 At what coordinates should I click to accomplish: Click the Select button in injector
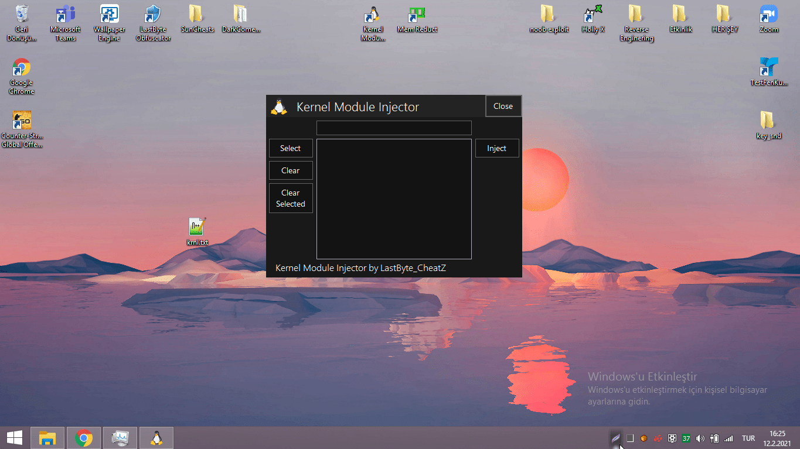pos(291,148)
